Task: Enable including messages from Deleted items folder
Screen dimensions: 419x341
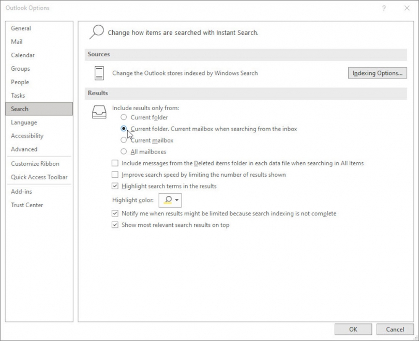Action: tap(114, 163)
